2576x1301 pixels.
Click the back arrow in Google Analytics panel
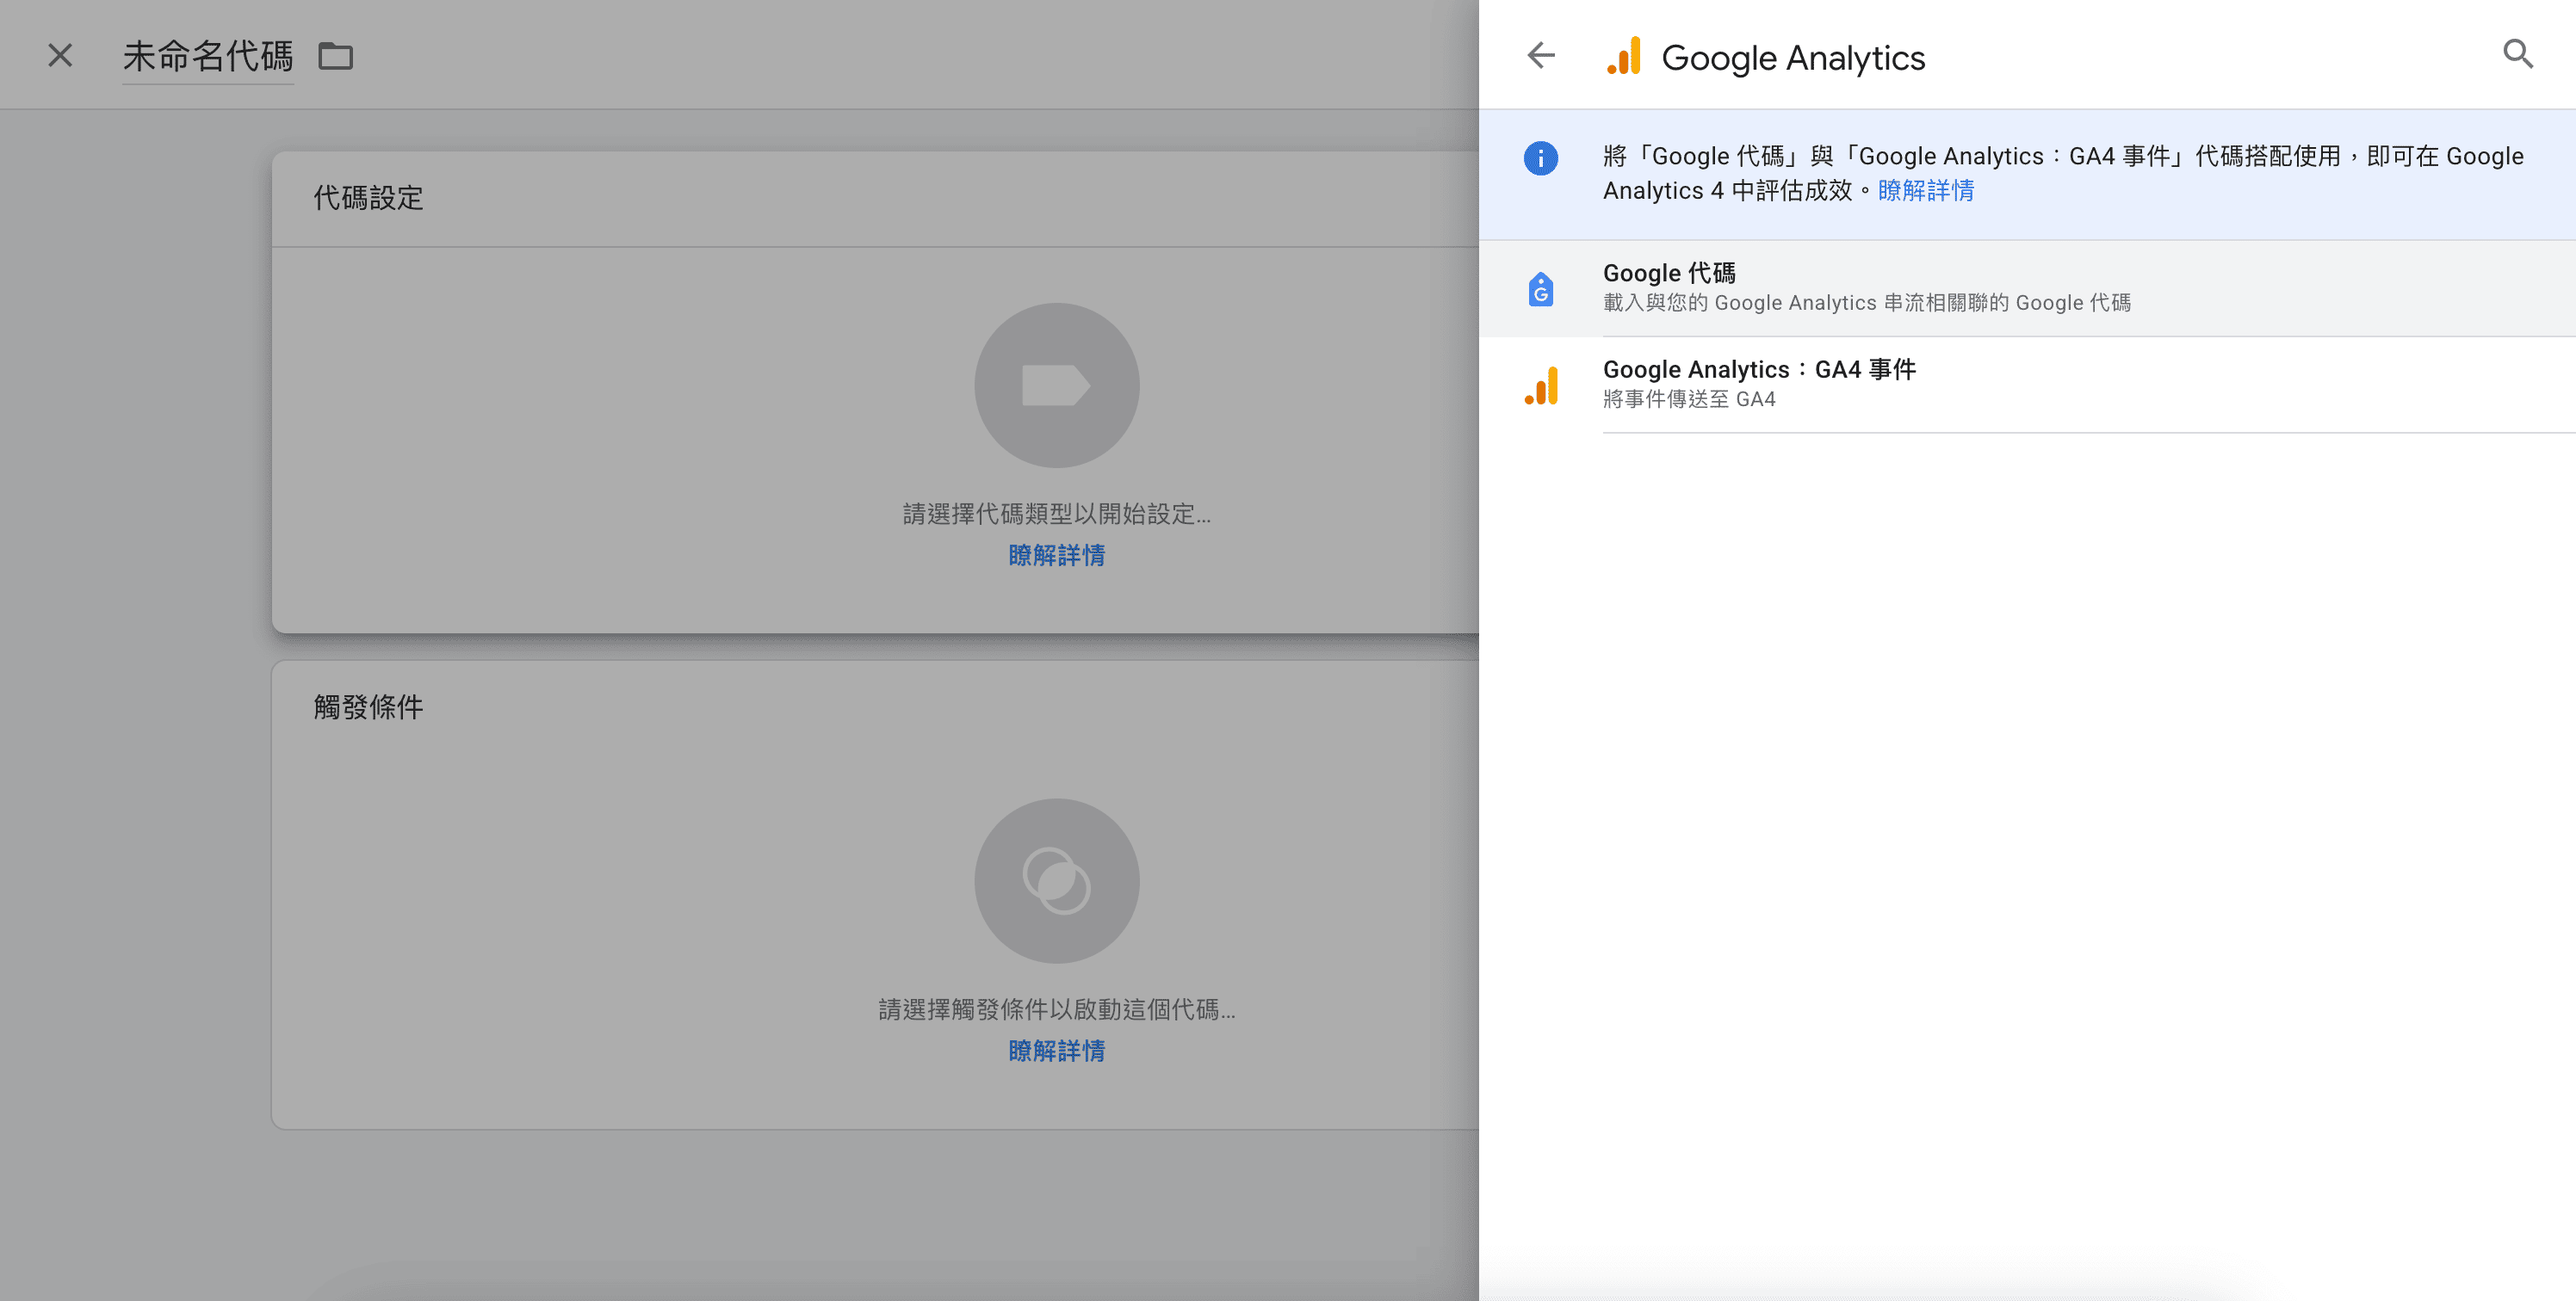[x=1541, y=55]
